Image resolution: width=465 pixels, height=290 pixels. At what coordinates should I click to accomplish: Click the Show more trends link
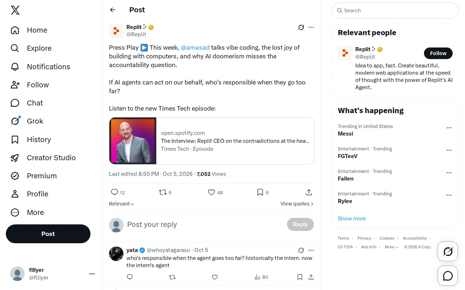[352, 218]
